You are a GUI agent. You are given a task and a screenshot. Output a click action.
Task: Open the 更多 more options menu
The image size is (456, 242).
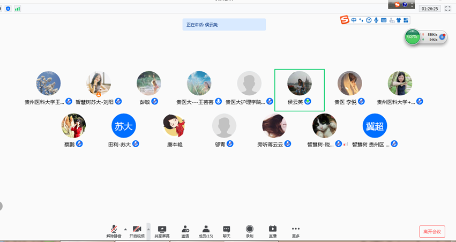click(x=296, y=231)
